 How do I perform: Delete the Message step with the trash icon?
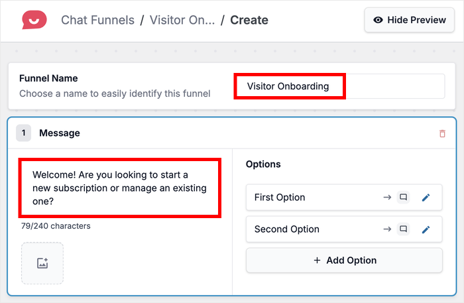(x=443, y=133)
